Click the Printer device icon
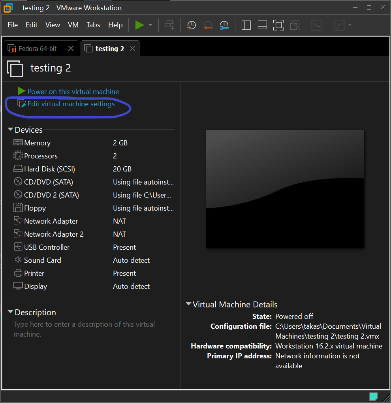The height and width of the screenshot is (403, 391). [18, 273]
